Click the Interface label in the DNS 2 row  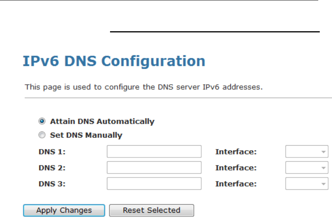point(236,168)
